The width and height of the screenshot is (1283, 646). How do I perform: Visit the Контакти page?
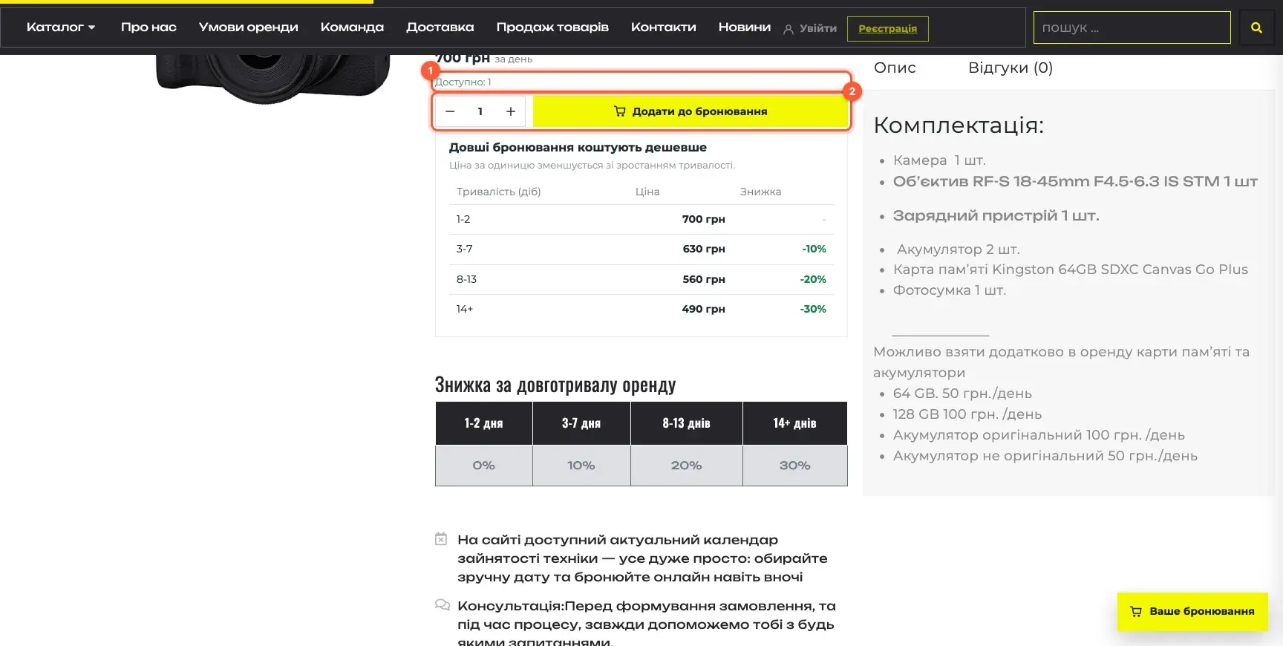pyautogui.click(x=664, y=27)
